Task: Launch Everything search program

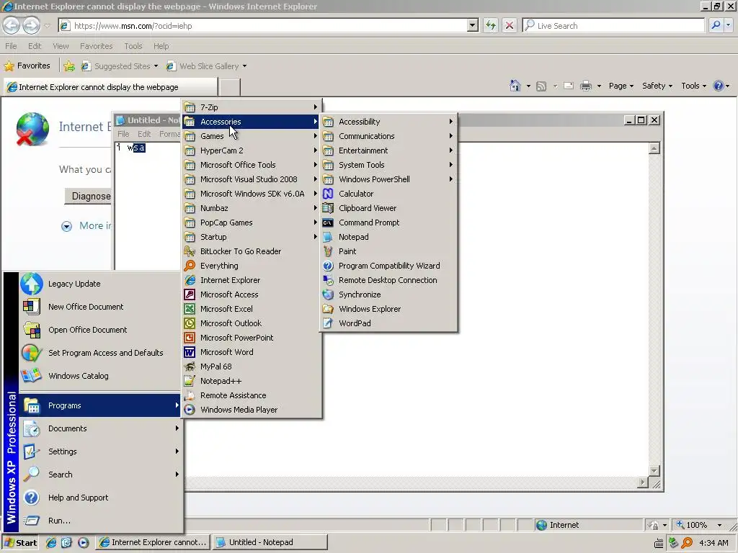Action: [252, 266]
